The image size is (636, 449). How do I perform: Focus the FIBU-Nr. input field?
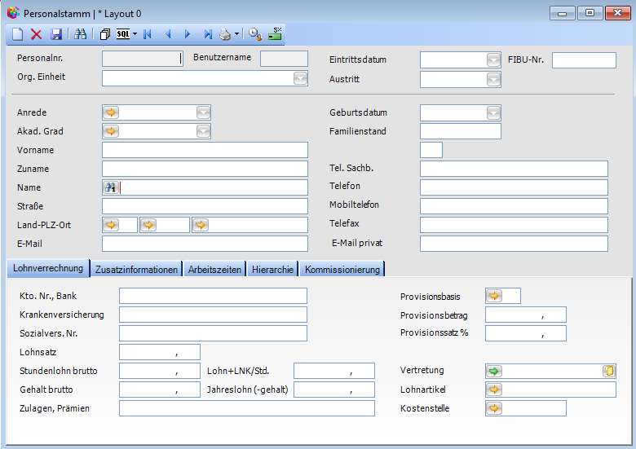point(584,59)
